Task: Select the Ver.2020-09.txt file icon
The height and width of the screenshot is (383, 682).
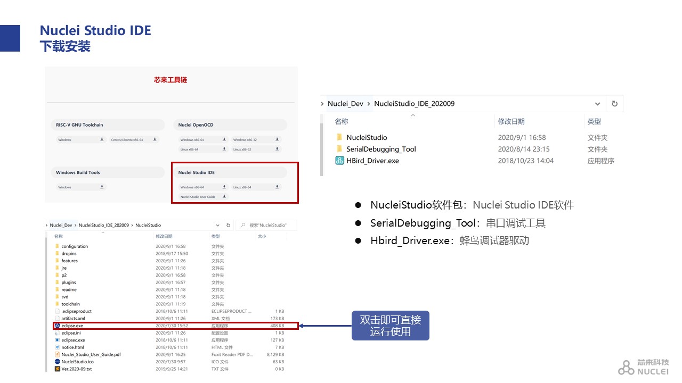Action: coord(57,369)
